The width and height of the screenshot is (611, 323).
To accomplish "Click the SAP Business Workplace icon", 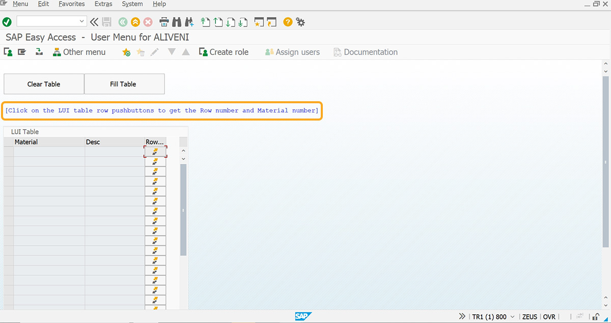I will (x=39, y=52).
